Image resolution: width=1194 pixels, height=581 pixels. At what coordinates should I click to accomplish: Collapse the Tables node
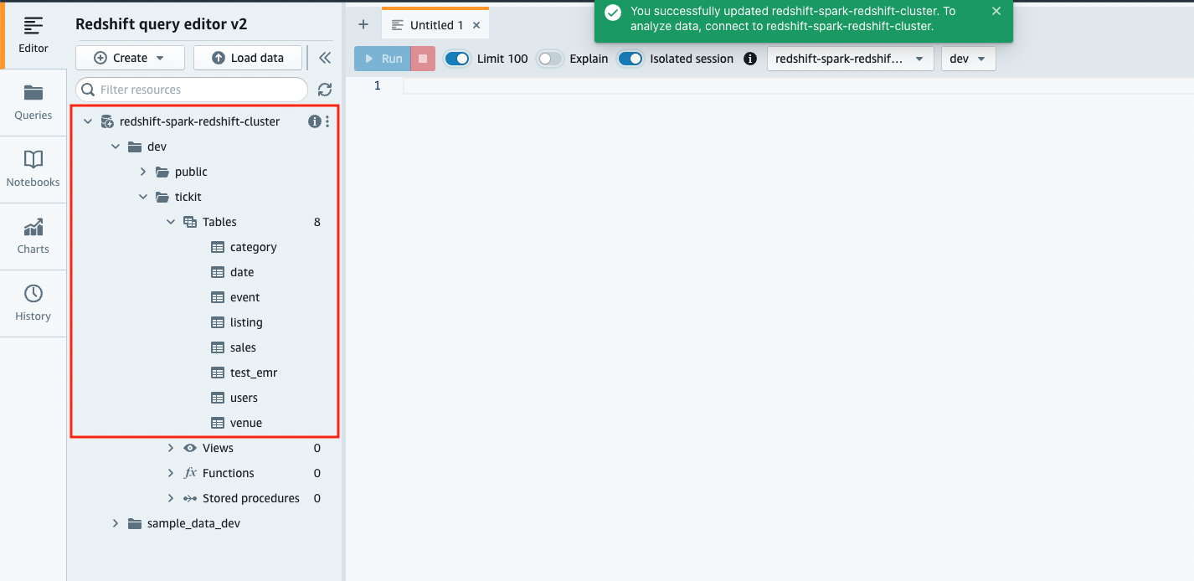coord(171,222)
